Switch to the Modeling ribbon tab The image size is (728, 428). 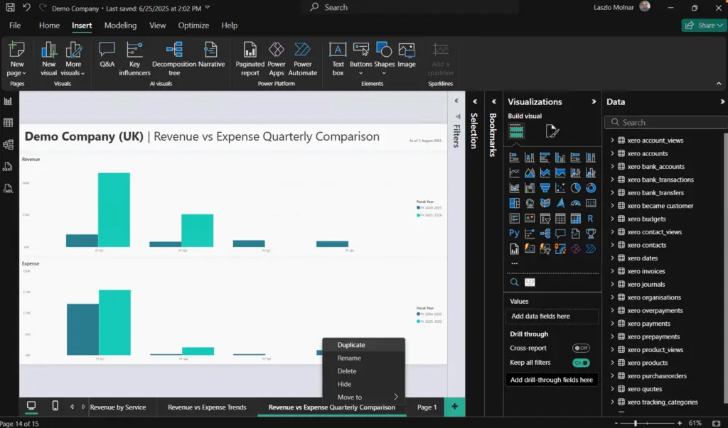120,25
